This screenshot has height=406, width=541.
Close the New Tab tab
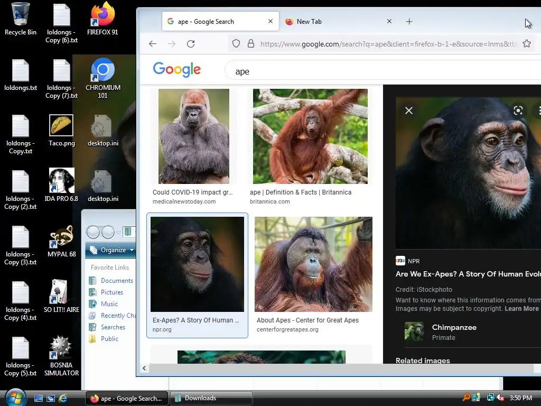[x=389, y=21]
